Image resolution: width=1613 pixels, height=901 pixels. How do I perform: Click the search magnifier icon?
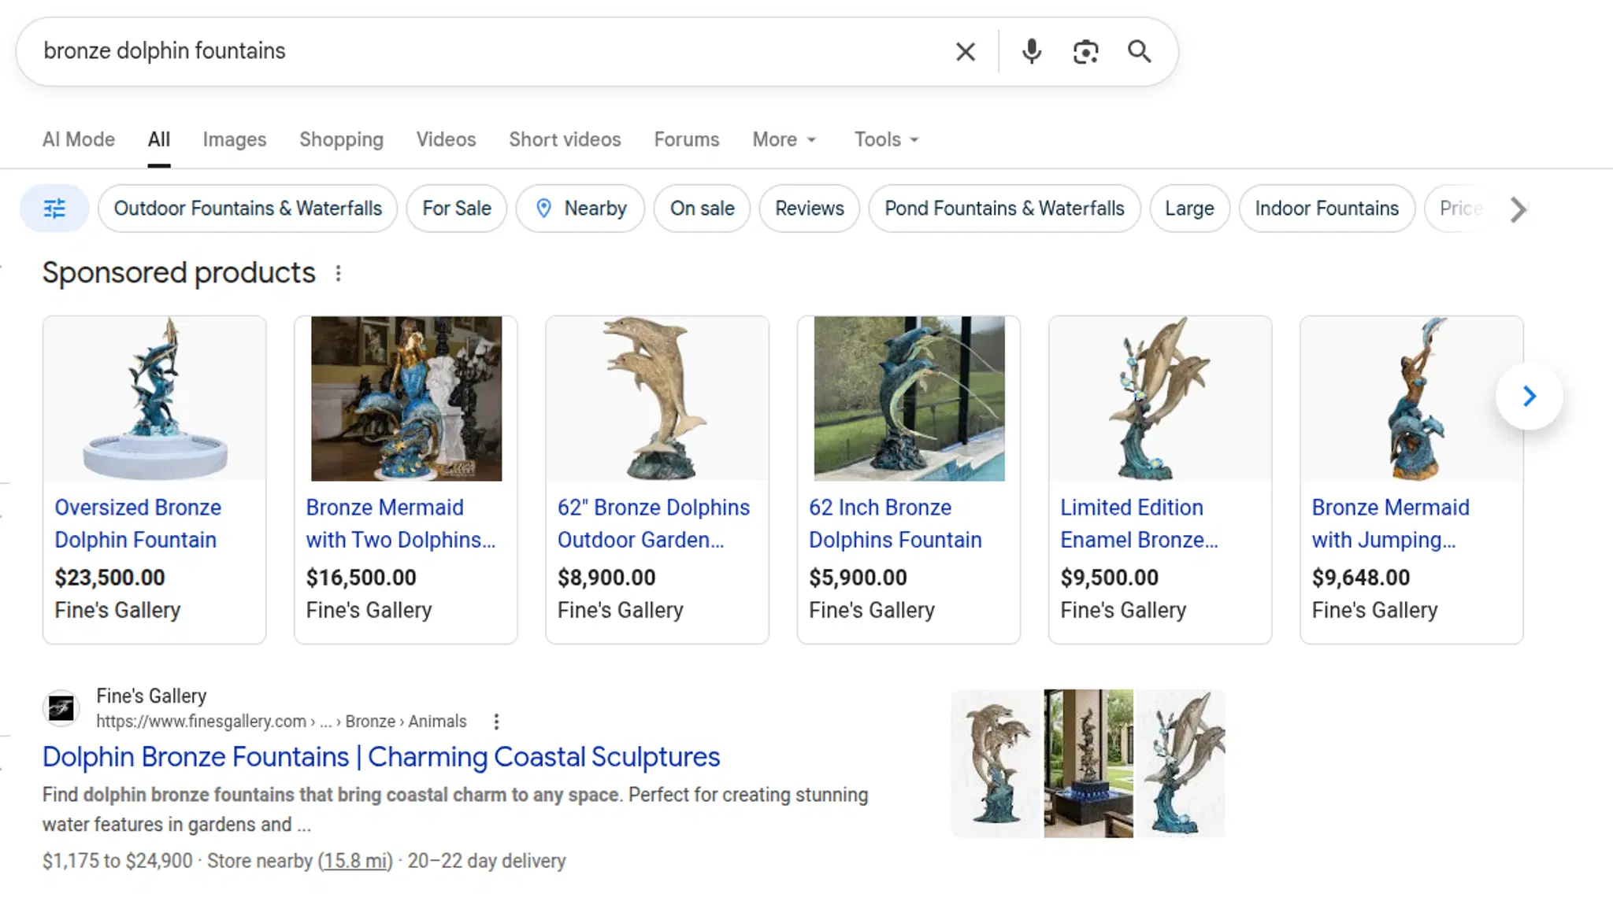[1138, 51]
